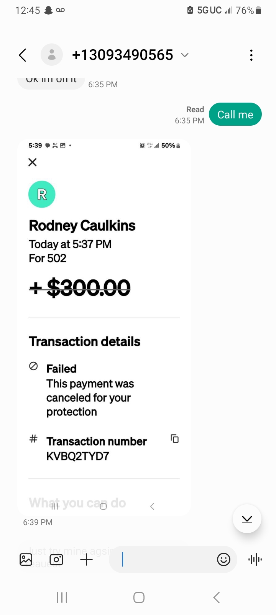276x615 pixels.
Task: Go back using the header back arrow
Action: click(x=23, y=55)
